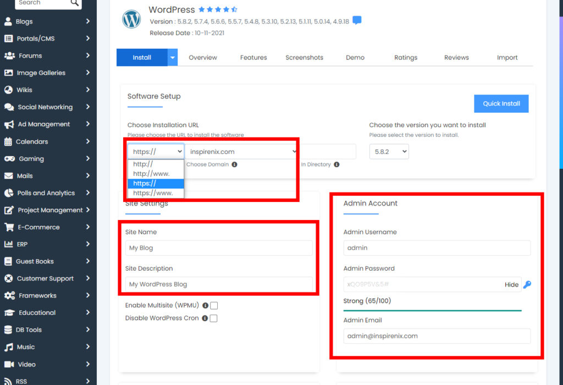Click the Quick Install button
The height and width of the screenshot is (385, 563).
(501, 104)
